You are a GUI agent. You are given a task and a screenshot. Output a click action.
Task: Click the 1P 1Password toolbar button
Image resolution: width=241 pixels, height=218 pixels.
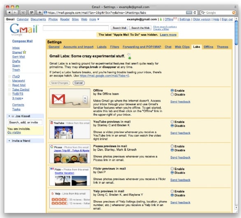click(32, 13)
